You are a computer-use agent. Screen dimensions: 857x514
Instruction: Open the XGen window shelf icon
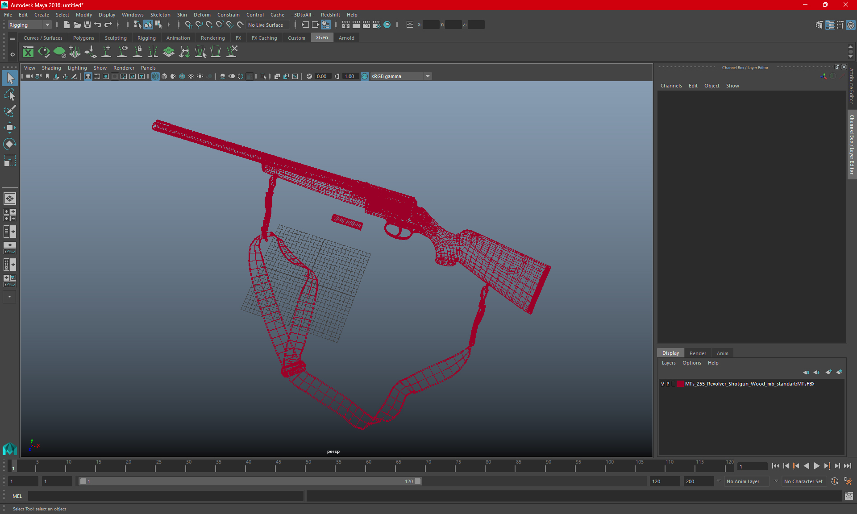click(28, 52)
